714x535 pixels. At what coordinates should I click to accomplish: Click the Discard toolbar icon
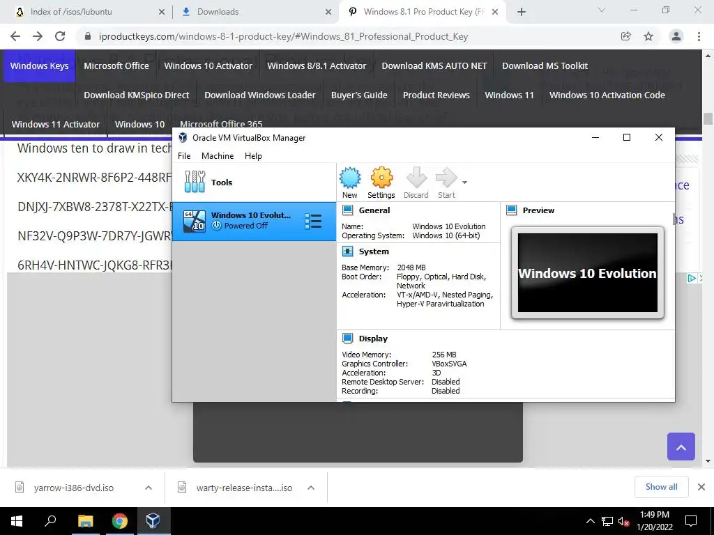point(416,183)
